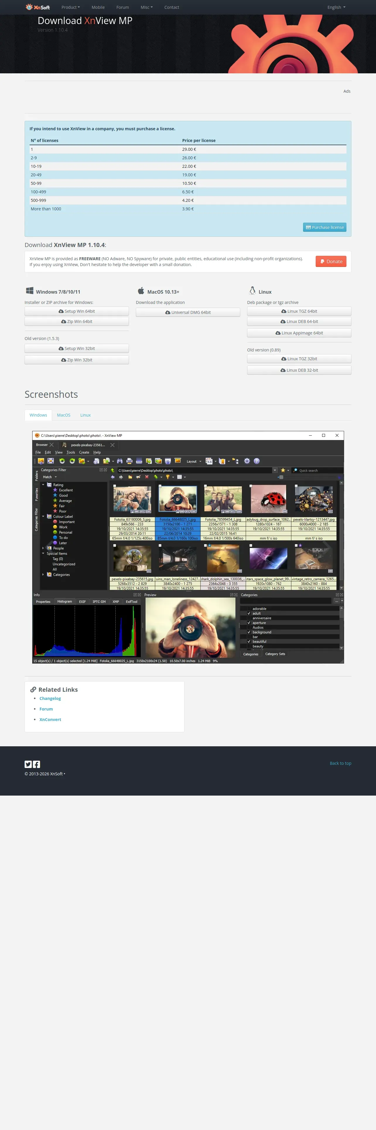
Task: Open the Changelog link
Action: (x=50, y=698)
